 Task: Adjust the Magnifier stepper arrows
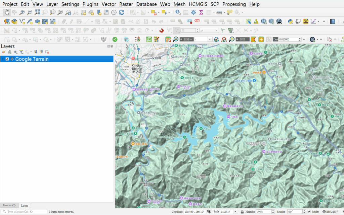[x=273, y=212]
